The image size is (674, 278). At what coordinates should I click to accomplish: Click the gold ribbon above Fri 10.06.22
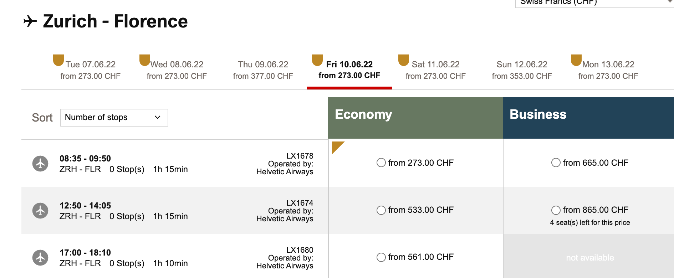click(317, 61)
